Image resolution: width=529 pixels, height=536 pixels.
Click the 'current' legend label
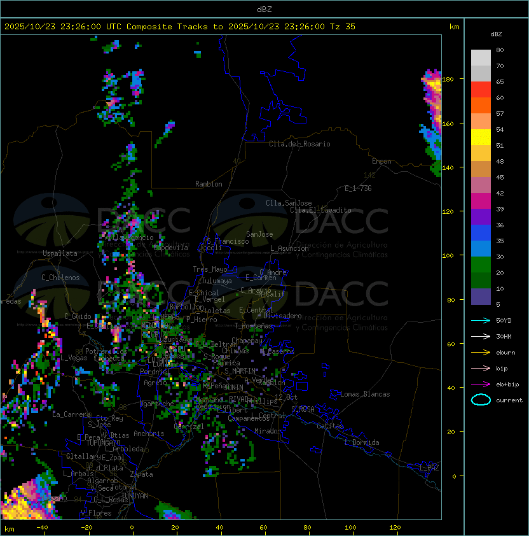point(509,400)
